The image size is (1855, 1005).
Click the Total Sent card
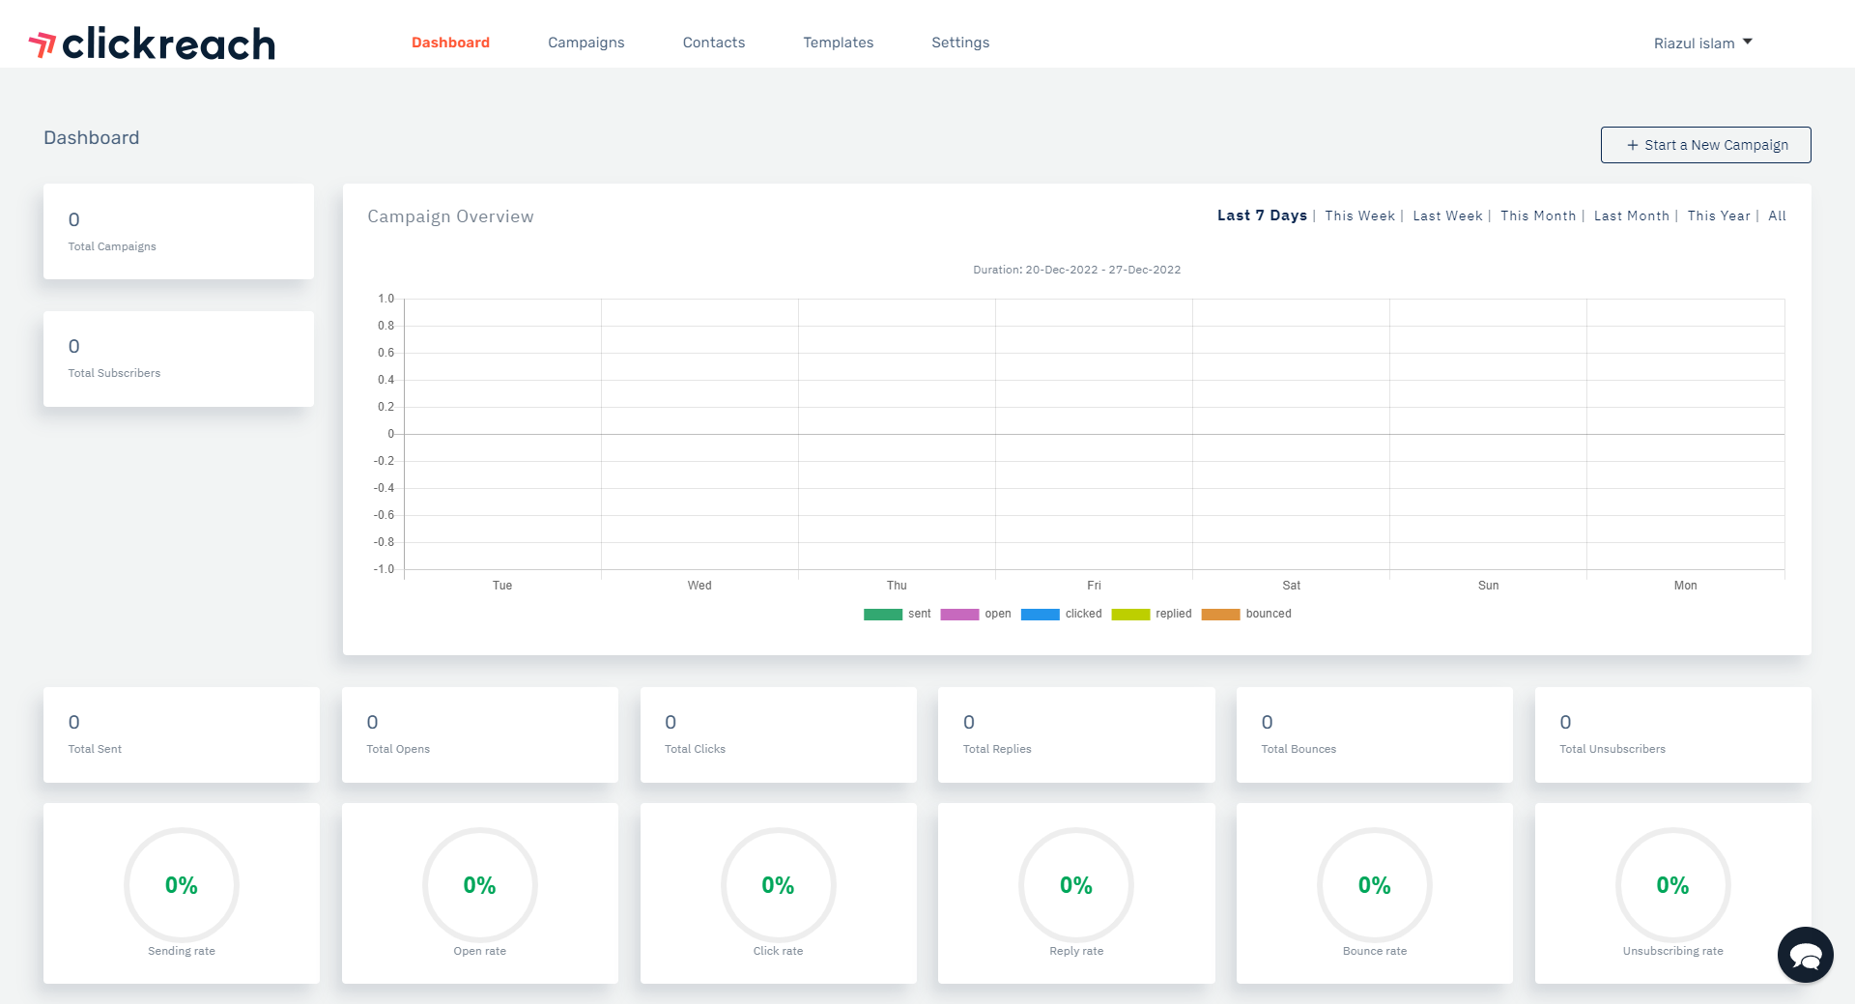(x=182, y=734)
